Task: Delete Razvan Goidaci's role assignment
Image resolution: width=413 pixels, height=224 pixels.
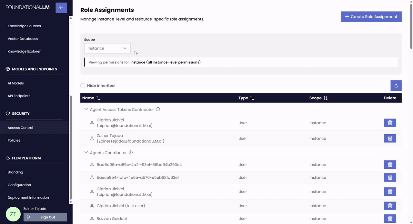Action: click(x=390, y=219)
